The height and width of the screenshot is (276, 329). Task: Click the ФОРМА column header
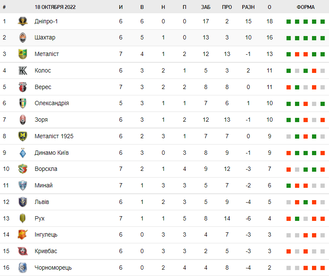pyautogui.click(x=306, y=7)
